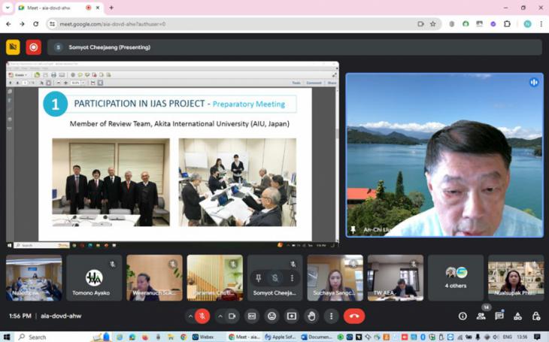Image resolution: width=549 pixels, height=342 pixels.
Task: Bookmark this page with the star
Action: pyautogui.click(x=433, y=24)
